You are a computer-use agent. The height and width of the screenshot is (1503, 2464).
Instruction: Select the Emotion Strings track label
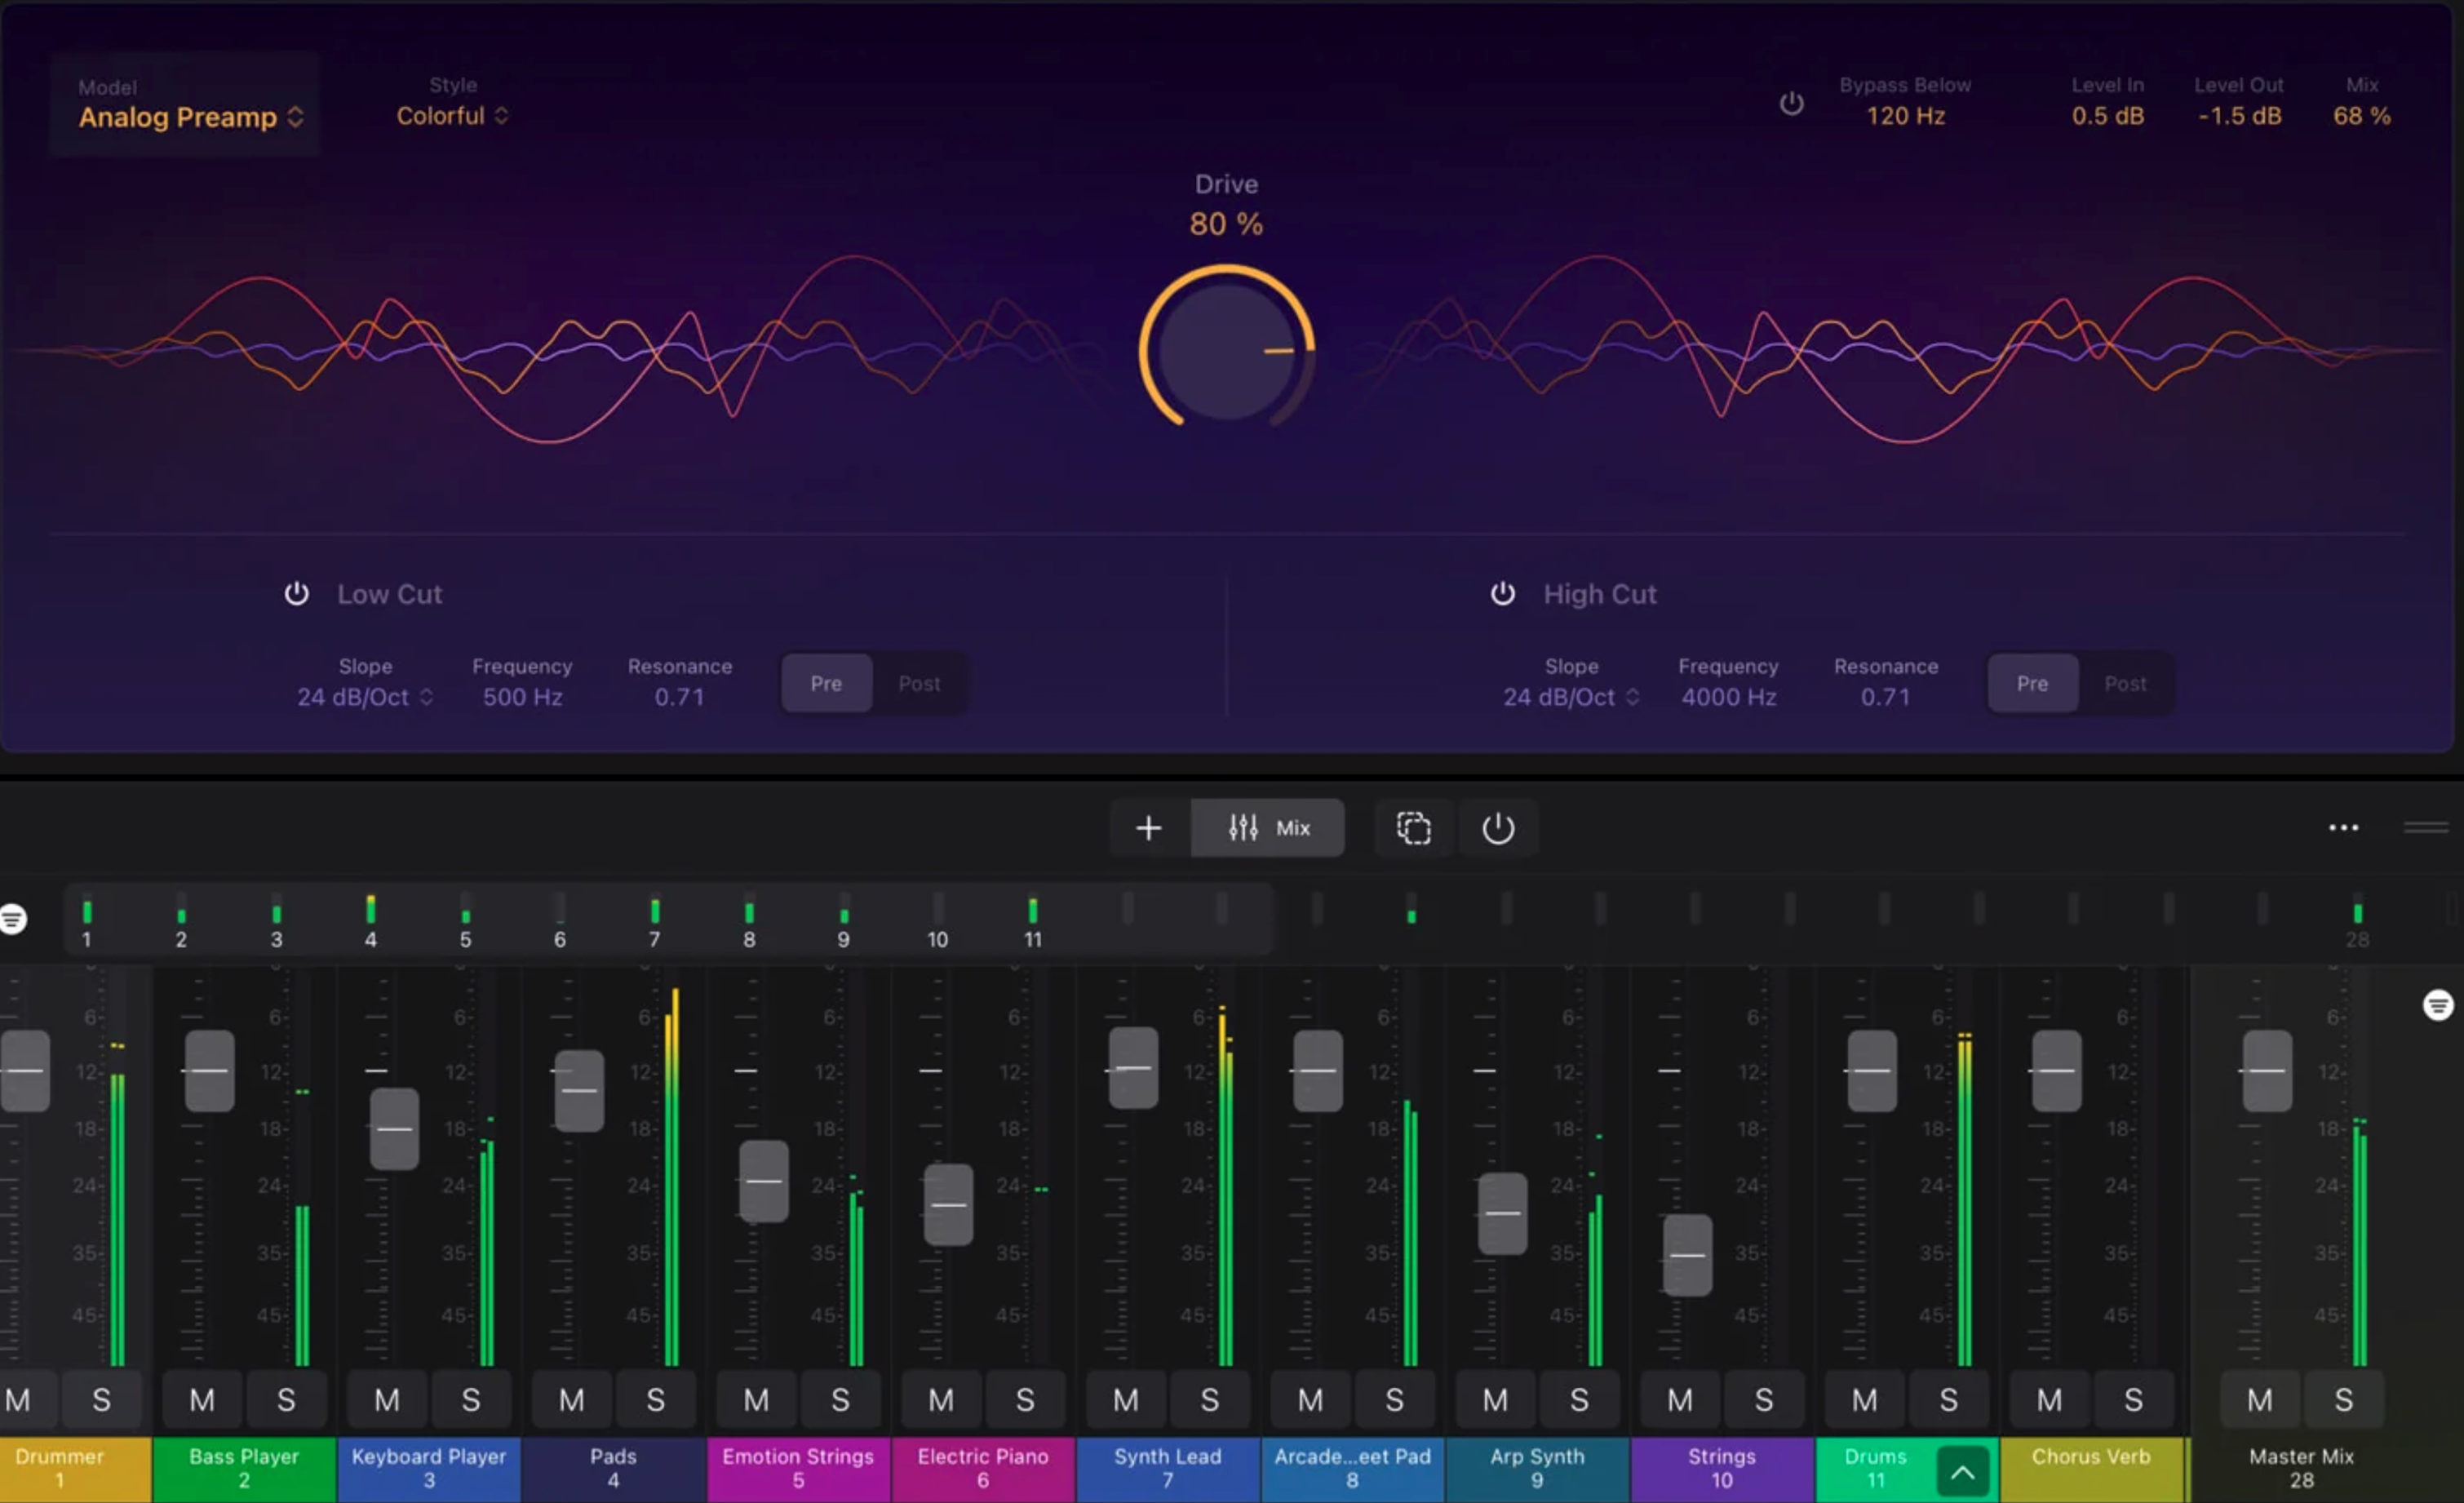pyautogui.click(x=798, y=1469)
